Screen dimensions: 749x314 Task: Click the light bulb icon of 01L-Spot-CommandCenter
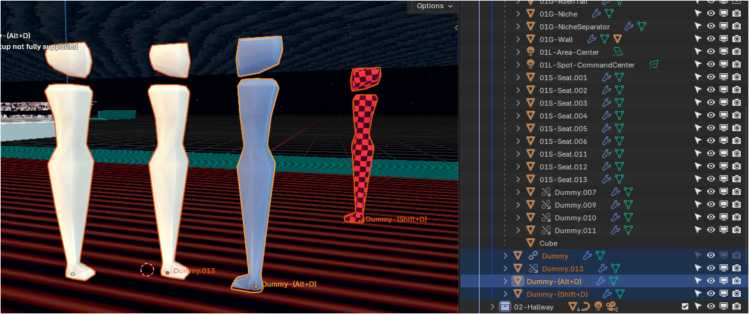pyautogui.click(x=530, y=65)
